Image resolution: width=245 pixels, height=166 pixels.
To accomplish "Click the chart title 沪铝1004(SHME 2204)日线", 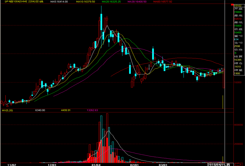I will point(24,2).
